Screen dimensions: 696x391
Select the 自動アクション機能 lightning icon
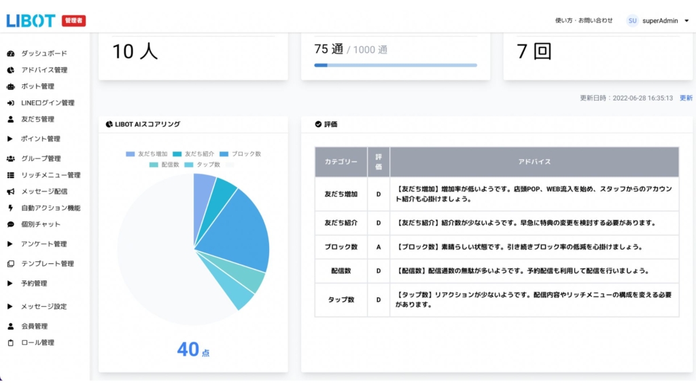10,208
